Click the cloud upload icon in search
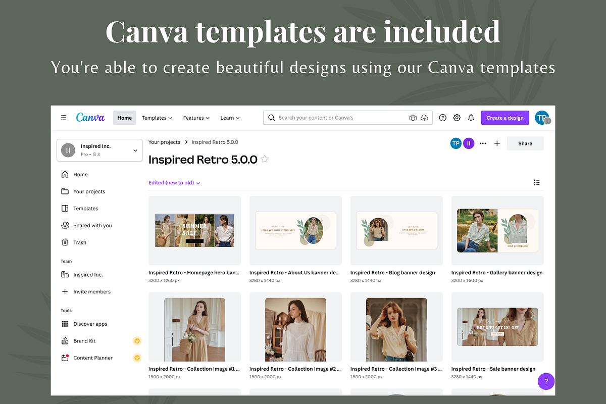606x404 pixels. [x=424, y=118]
